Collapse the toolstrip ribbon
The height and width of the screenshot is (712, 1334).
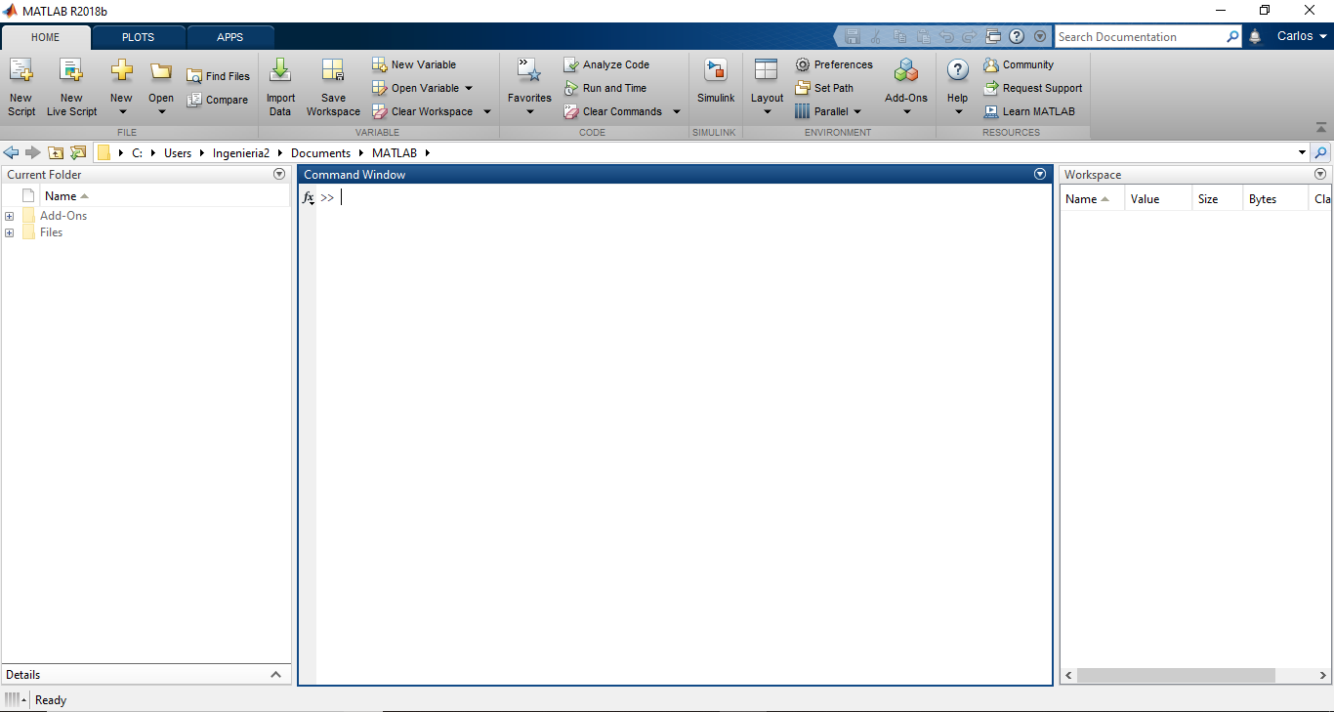click(x=1321, y=128)
